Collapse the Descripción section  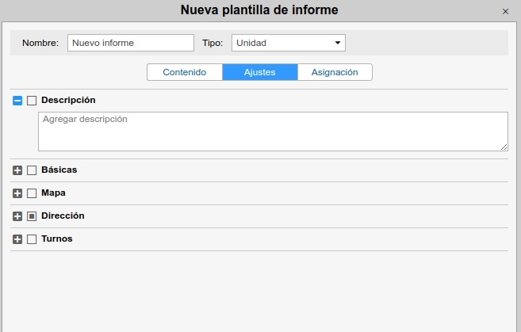tap(17, 101)
